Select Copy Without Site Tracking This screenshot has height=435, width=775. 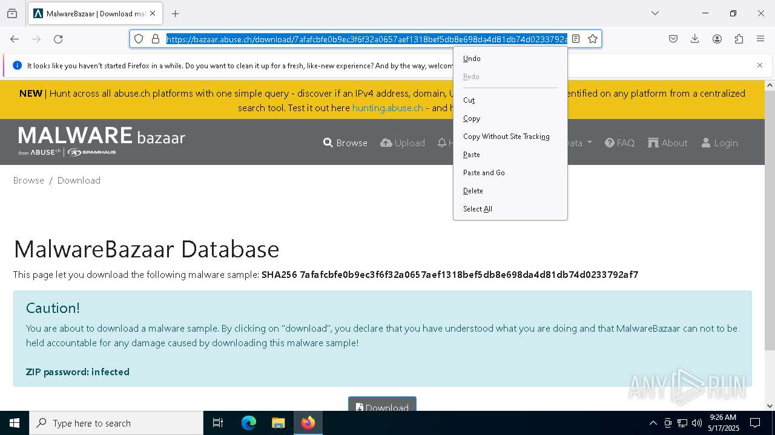510,137
